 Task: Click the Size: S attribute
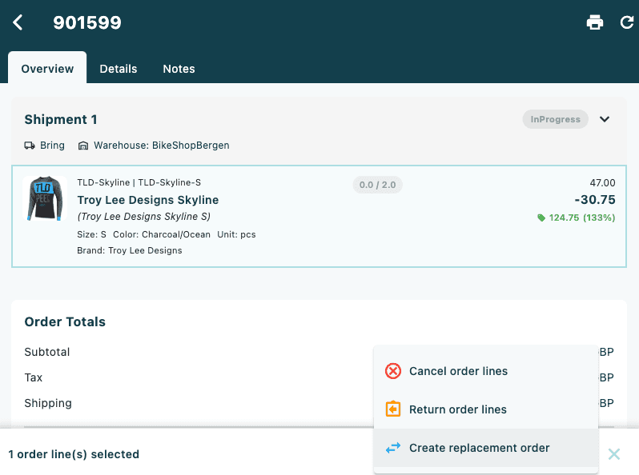tap(92, 234)
